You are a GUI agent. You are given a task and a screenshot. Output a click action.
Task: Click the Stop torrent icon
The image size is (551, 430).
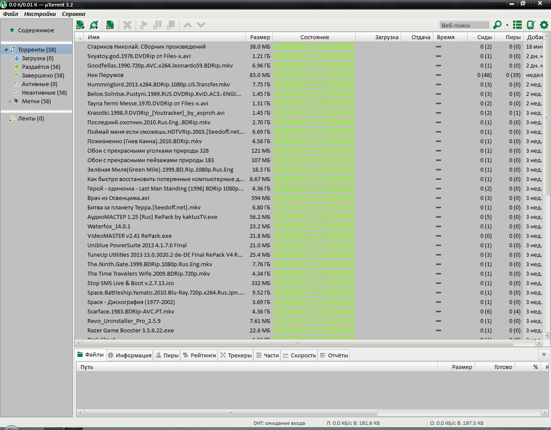[171, 25]
